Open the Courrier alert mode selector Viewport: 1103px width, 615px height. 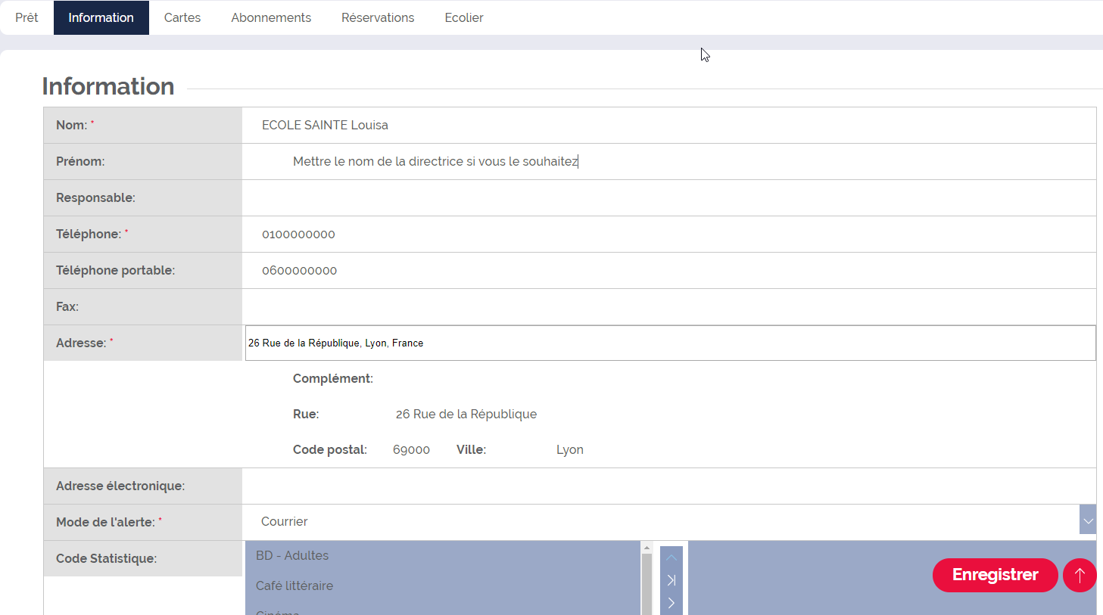pos(659,521)
